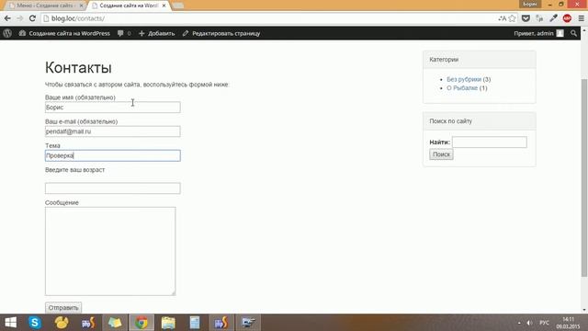Open the 'Добавить' admin bar menu

pyautogui.click(x=157, y=33)
